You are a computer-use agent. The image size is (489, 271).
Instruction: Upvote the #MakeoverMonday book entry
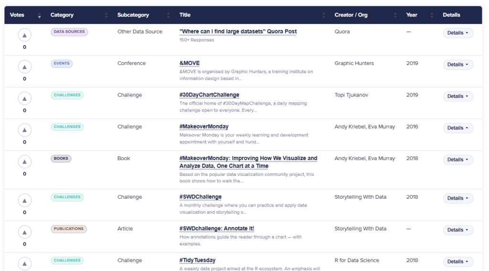pos(25,162)
